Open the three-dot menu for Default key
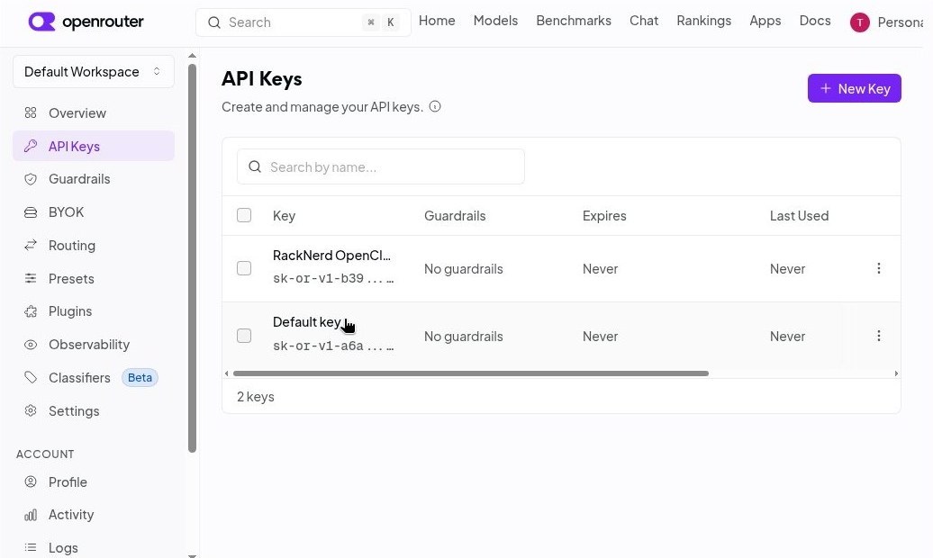 pos(878,336)
